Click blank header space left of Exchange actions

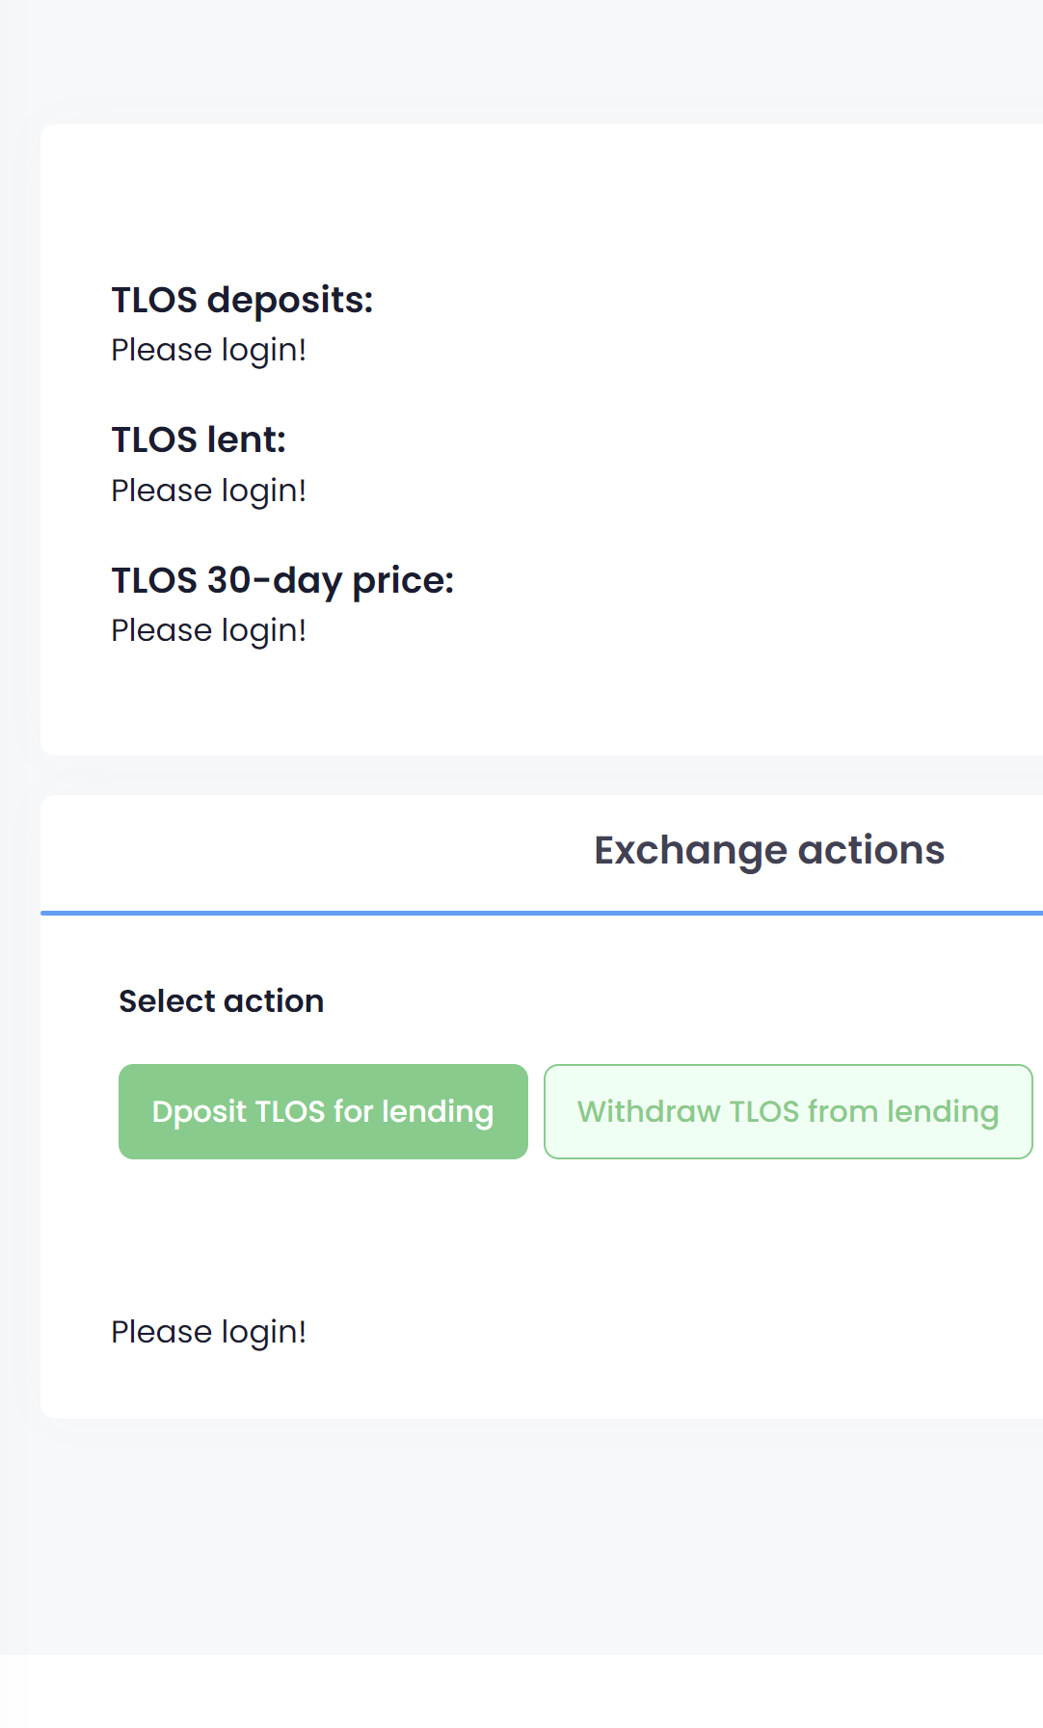point(289,851)
